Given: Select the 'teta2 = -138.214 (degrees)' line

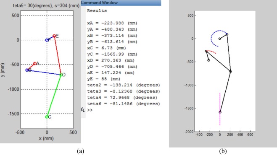Looking at the screenshot, I should point(124,85).
